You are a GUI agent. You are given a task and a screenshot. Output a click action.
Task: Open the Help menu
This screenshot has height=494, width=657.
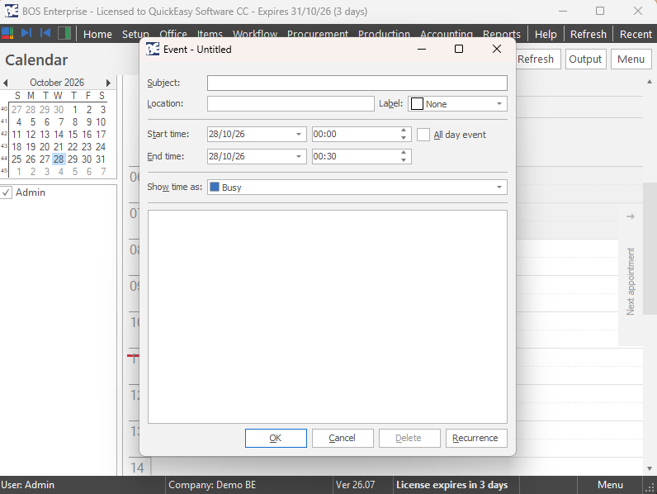pos(546,34)
